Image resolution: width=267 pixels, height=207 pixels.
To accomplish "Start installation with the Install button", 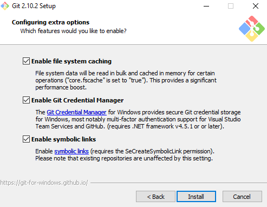I will pyautogui.click(x=196, y=197).
